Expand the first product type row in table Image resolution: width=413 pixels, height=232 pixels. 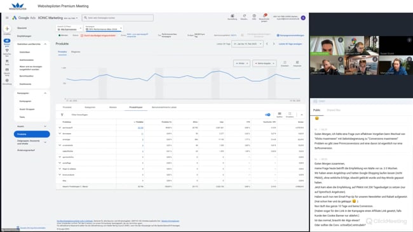(60, 127)
